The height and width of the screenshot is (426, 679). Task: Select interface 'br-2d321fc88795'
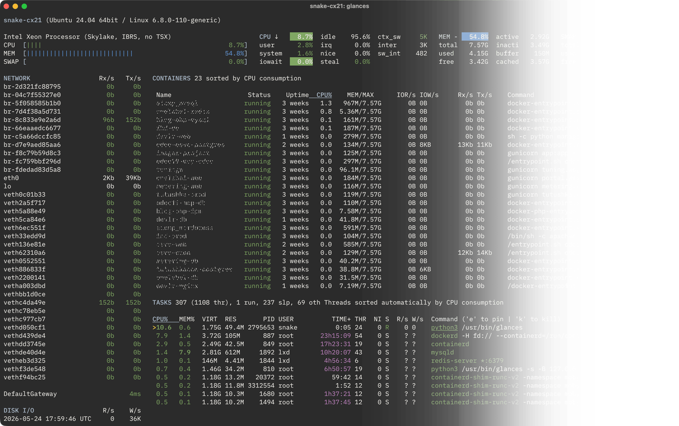point(32,87)
